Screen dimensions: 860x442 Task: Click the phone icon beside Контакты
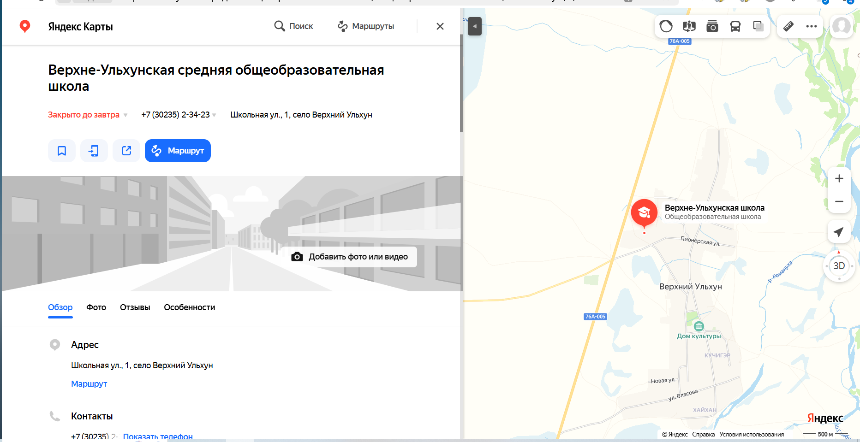(55, 416)
